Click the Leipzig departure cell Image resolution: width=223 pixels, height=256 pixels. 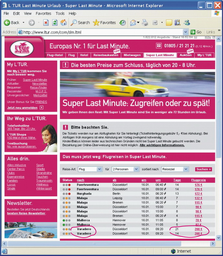(x=117, y=198)
